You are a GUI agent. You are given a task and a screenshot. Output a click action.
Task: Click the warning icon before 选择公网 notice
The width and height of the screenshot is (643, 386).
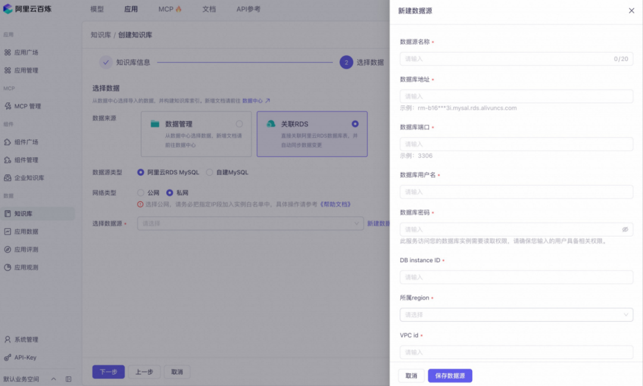[x=141, y=204]
